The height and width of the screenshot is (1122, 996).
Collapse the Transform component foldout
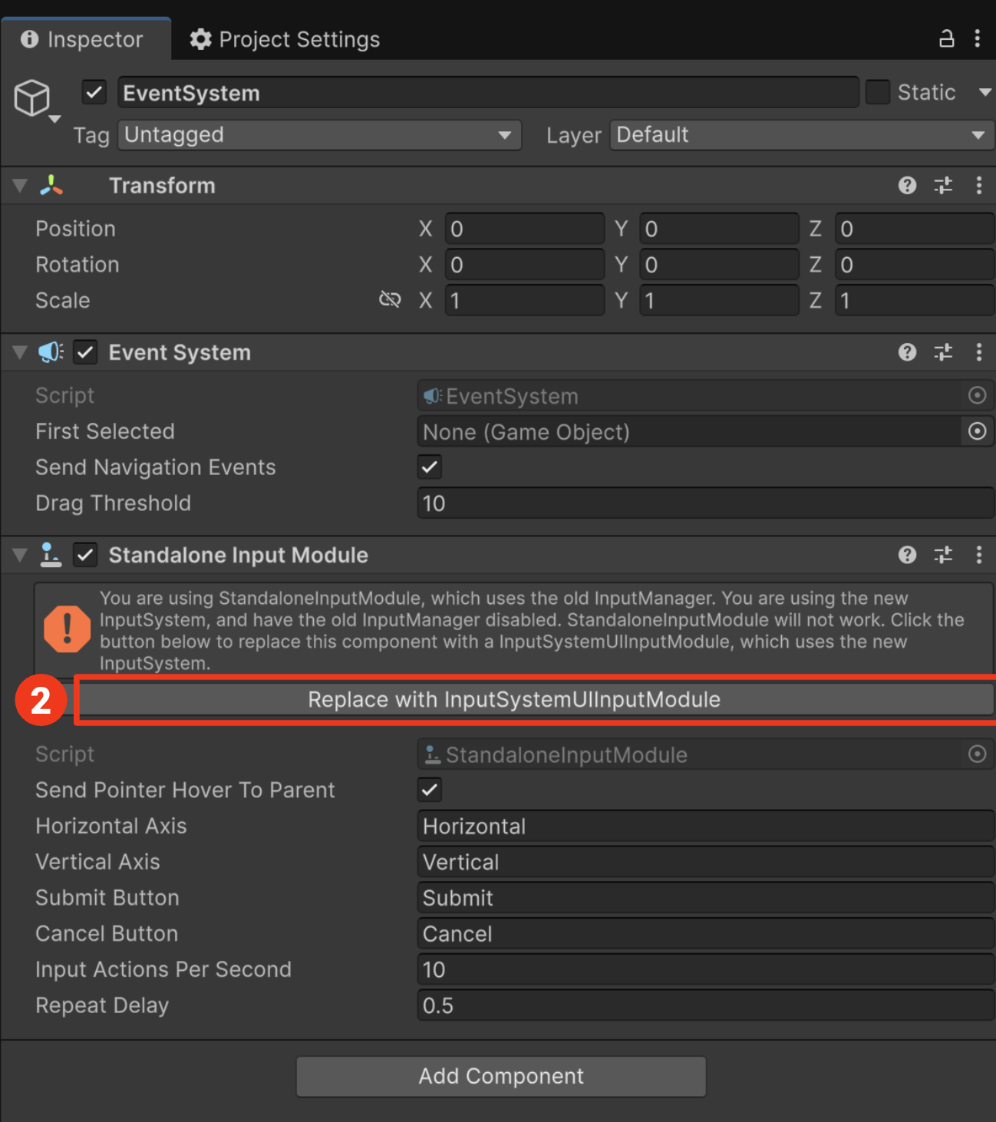[x=20, y=186]
